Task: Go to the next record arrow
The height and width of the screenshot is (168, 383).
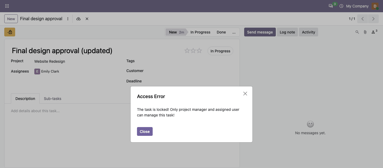Action: pos(373,19)
